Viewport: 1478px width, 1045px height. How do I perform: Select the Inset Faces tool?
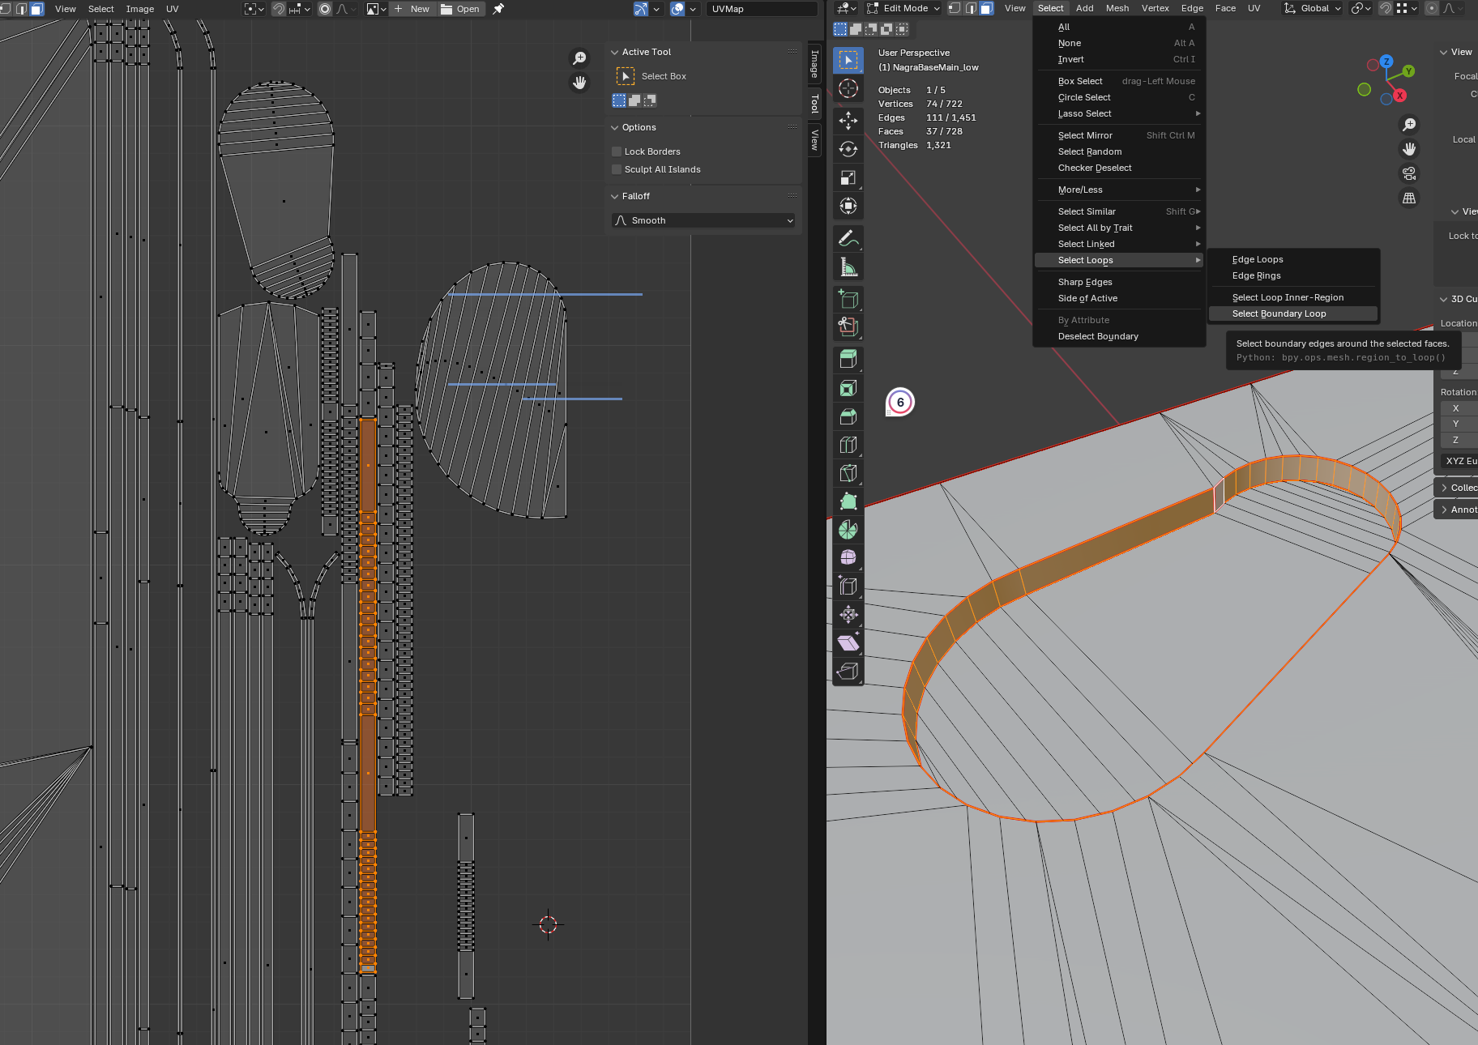point(848,388)
